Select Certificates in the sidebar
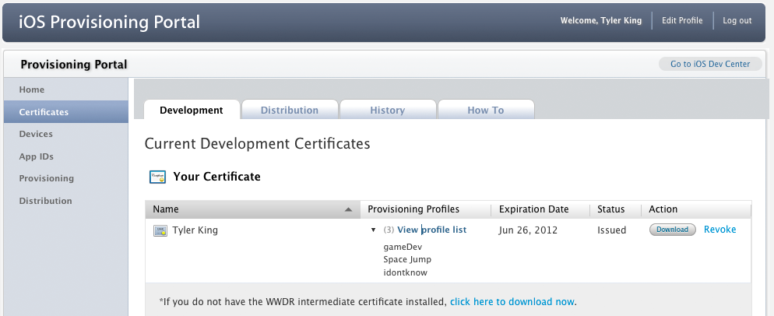Screen dimensions: 774x316 coord(66,111)
